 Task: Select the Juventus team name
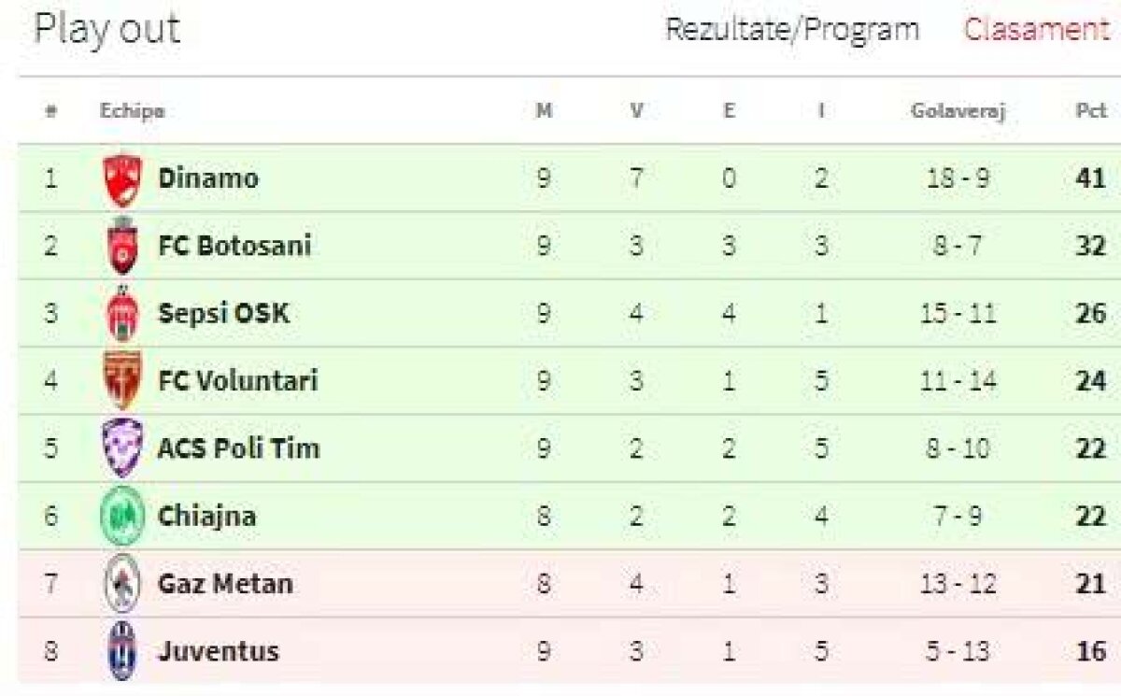219,650
